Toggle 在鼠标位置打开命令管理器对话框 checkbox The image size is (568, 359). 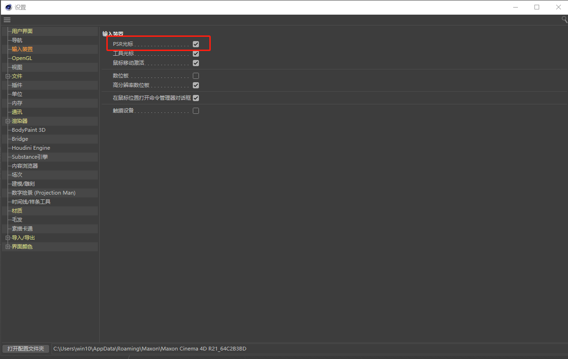tap(196, 98)
